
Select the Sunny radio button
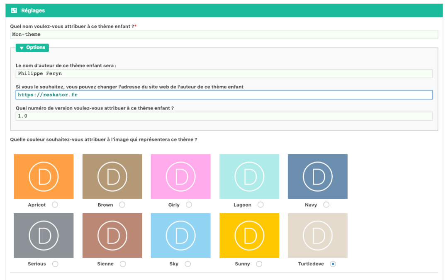(259, 264)
